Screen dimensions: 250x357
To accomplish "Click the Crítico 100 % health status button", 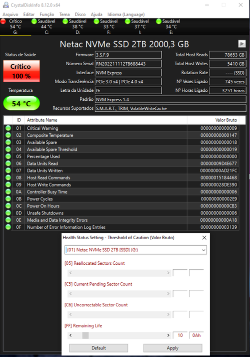I will (21, 71).
